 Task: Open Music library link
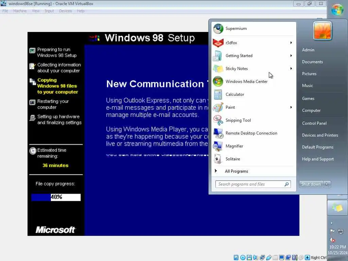(x=307, y=85)
